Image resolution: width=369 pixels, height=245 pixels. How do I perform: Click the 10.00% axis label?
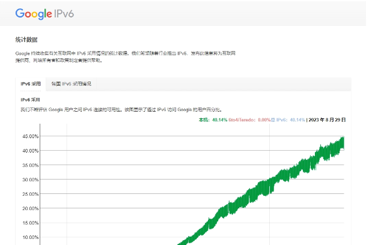pyautogui.click(x=31, y=237)
